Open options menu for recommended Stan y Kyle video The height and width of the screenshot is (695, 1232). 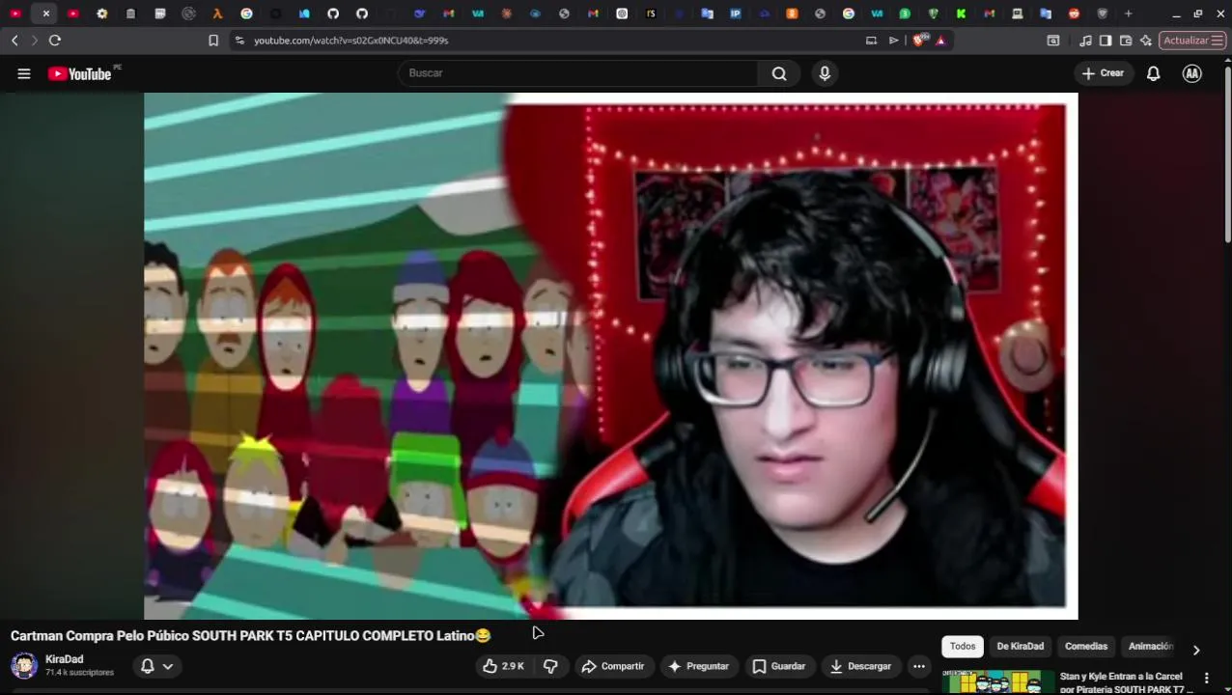(1206, 679)
